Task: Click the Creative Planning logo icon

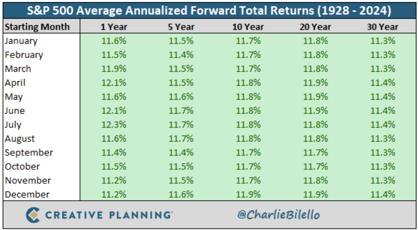Action: (x=33, y=215)
